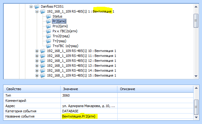Click the Адрес value cell
The width and height of the screenshot is (202, 124).
pyautogui.click(x=89, y=106)
